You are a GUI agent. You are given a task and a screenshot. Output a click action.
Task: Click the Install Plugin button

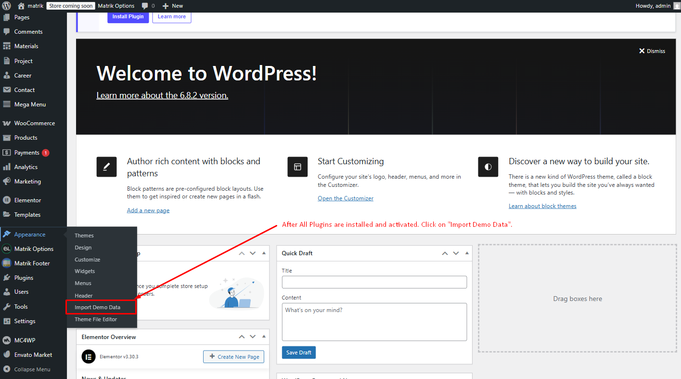(128, 16)
